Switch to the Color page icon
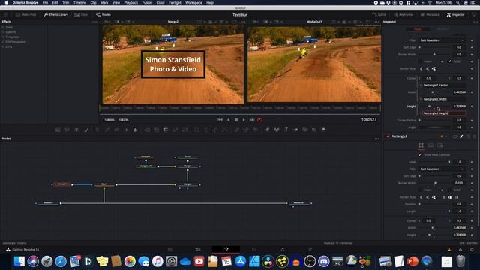This screenshot has height=270, width=480. [x=253, y=250]
